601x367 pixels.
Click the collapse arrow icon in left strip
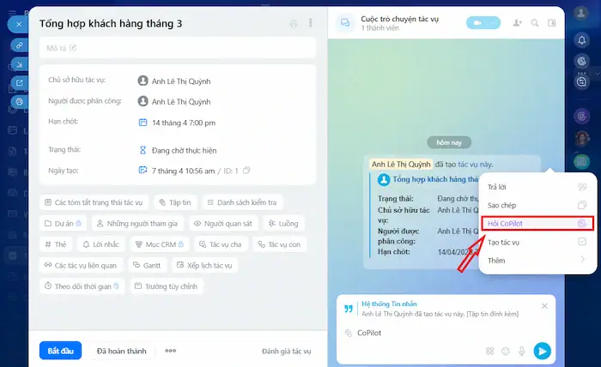(x=19, y=64)
